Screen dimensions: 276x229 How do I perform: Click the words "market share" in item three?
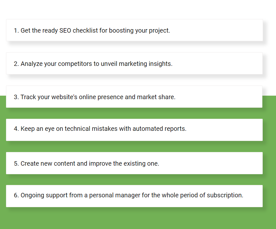tap(156, 97)
